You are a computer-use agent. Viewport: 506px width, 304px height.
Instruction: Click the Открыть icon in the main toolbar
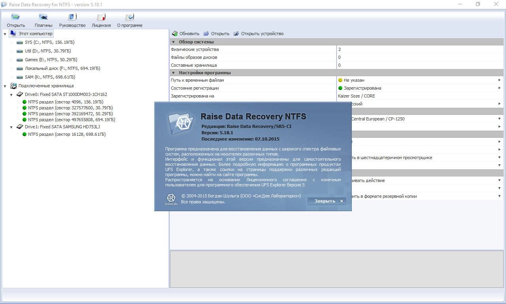[16, 17]
